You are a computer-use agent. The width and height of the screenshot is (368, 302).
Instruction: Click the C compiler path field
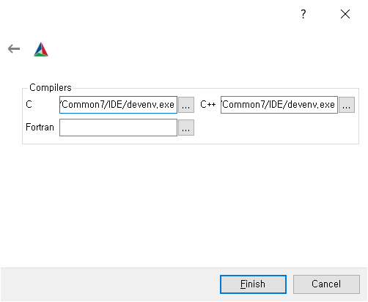[118, 105]
